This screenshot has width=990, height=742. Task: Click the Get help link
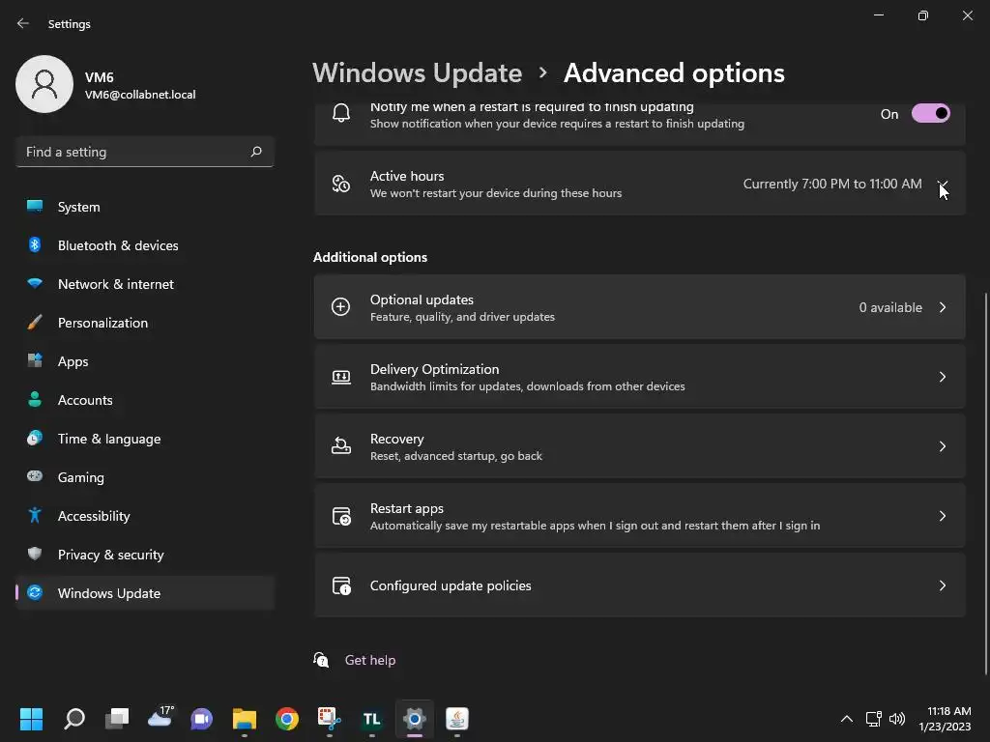(370, 660)
